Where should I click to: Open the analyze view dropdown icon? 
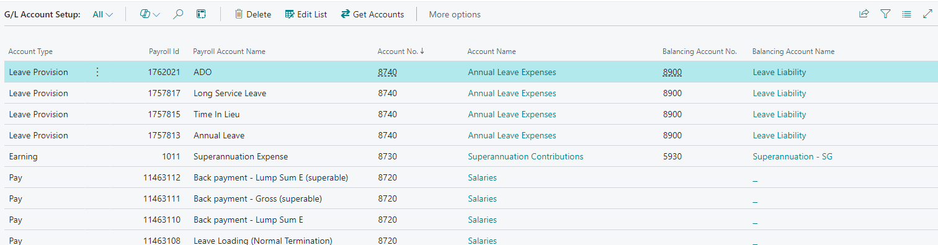coord(150,14)
